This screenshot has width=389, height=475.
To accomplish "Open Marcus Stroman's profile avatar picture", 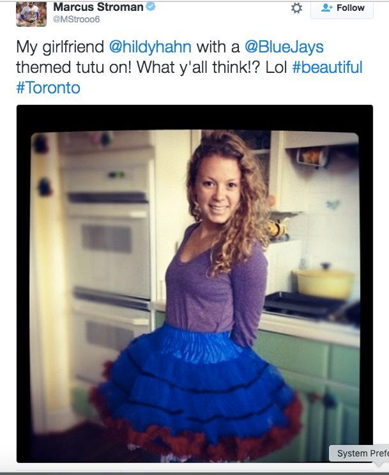I will pos(31,14).
